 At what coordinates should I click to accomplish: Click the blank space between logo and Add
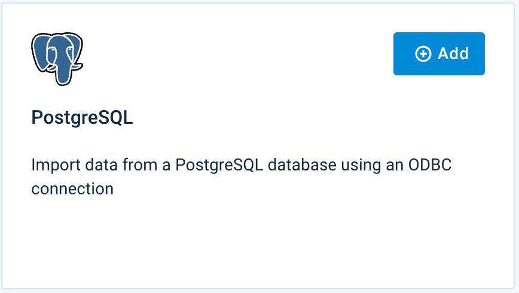(239, 54)
